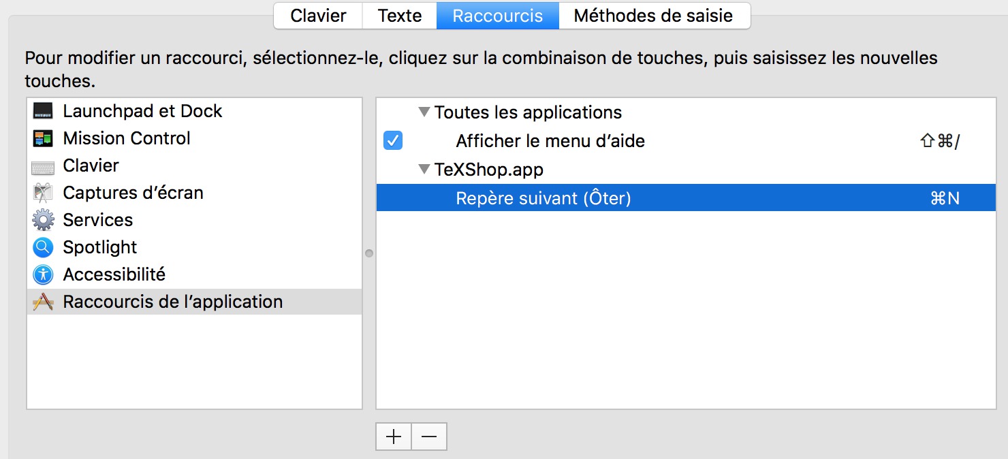This screenshot has height=459, width=1008.
Task: Click the ⌘N shortcut key combination
Action: (x=944, y=198)
